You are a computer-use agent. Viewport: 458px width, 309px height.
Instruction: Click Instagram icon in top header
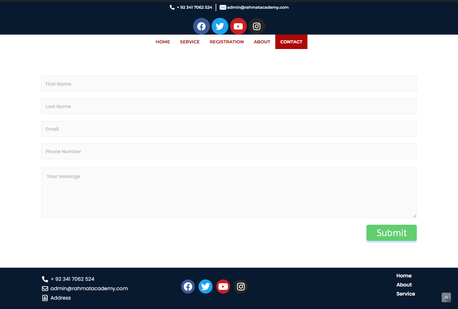click(257, 26)
